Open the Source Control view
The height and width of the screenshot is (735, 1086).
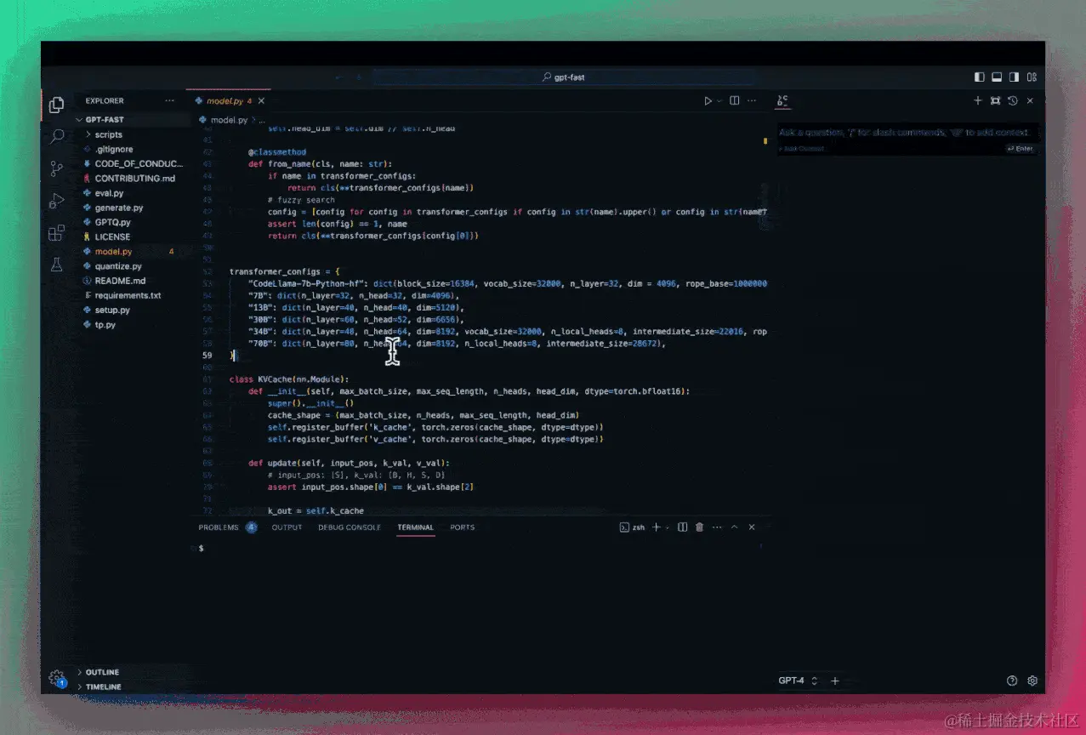coord(56,168)
